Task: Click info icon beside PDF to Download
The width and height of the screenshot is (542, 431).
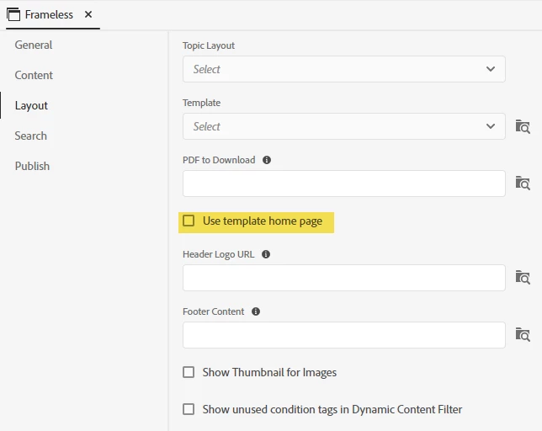Action: point(267,160)
